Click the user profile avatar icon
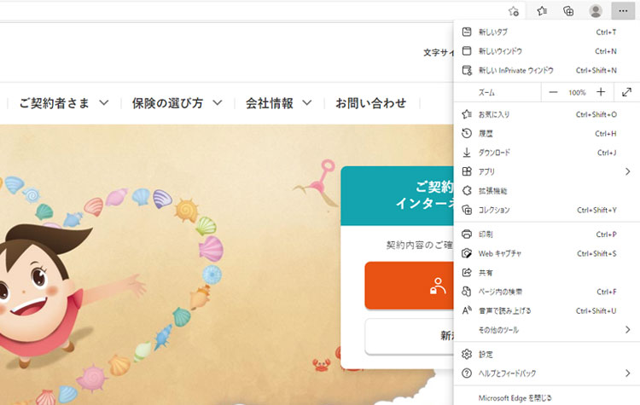 596,11
